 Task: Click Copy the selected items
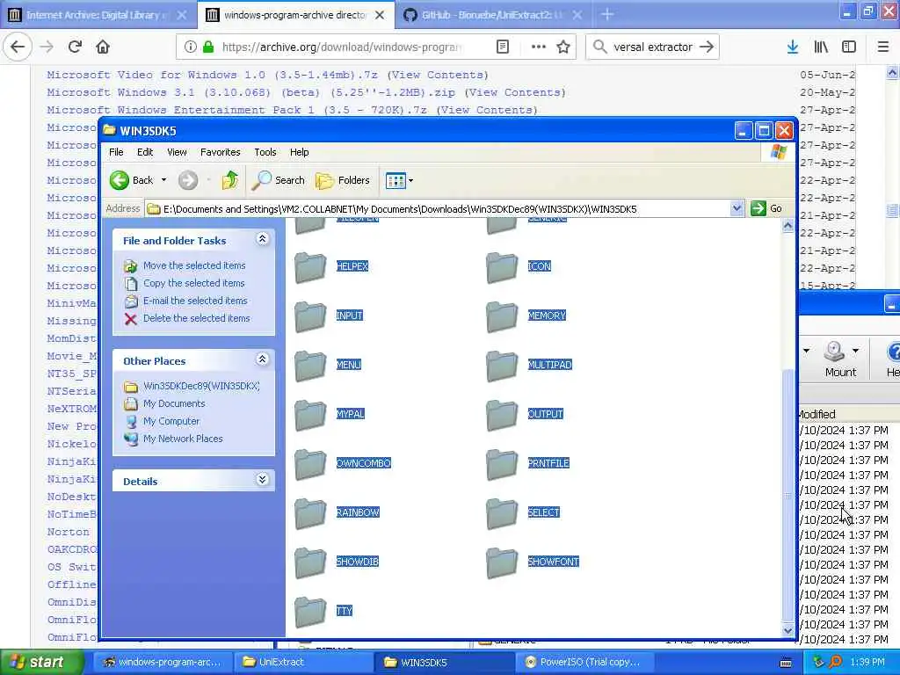tap(193, 283)
